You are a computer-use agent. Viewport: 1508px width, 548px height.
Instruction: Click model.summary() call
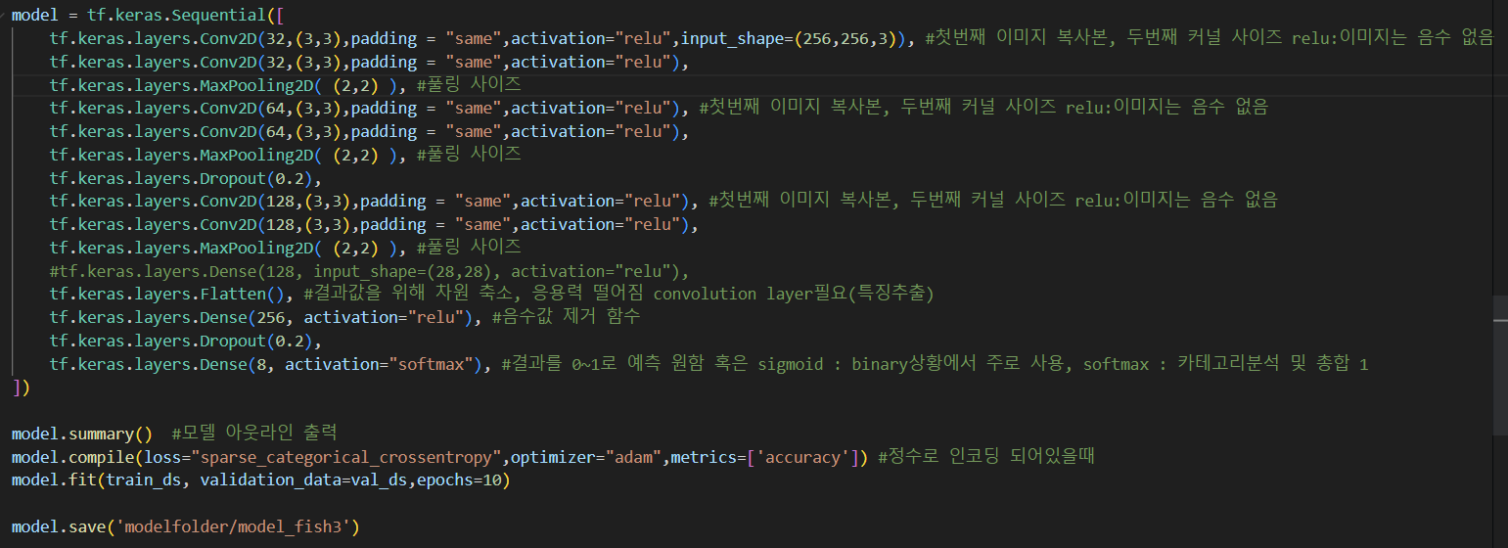(x=82, y=434)
